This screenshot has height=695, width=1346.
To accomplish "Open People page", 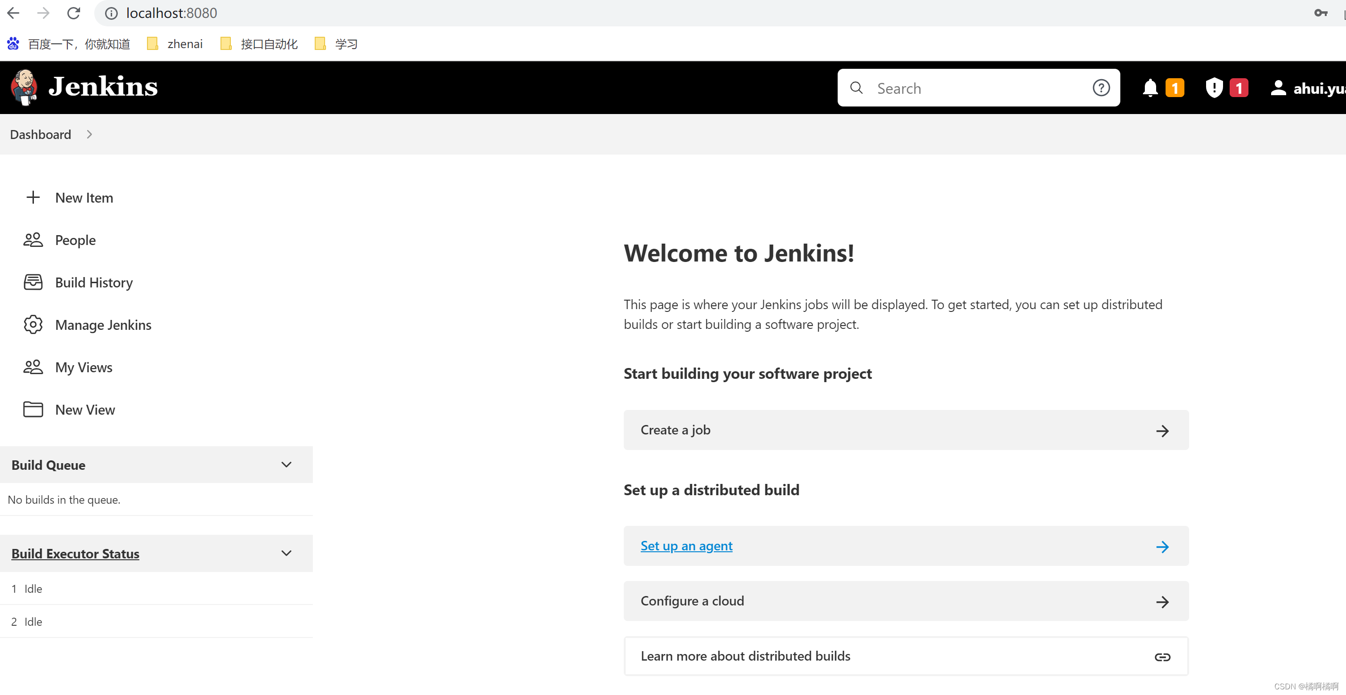I will tap(75, 240).
